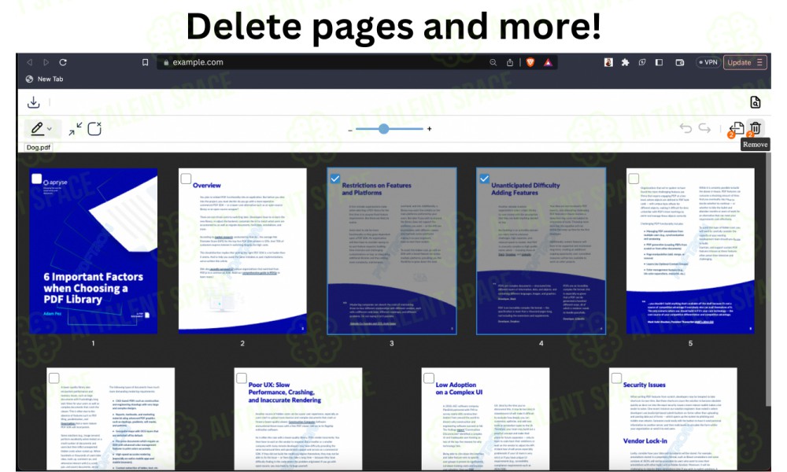The height and width of the screenshot is (472, 787).
Task: Click the VPN button
Action: pos(708,62)
